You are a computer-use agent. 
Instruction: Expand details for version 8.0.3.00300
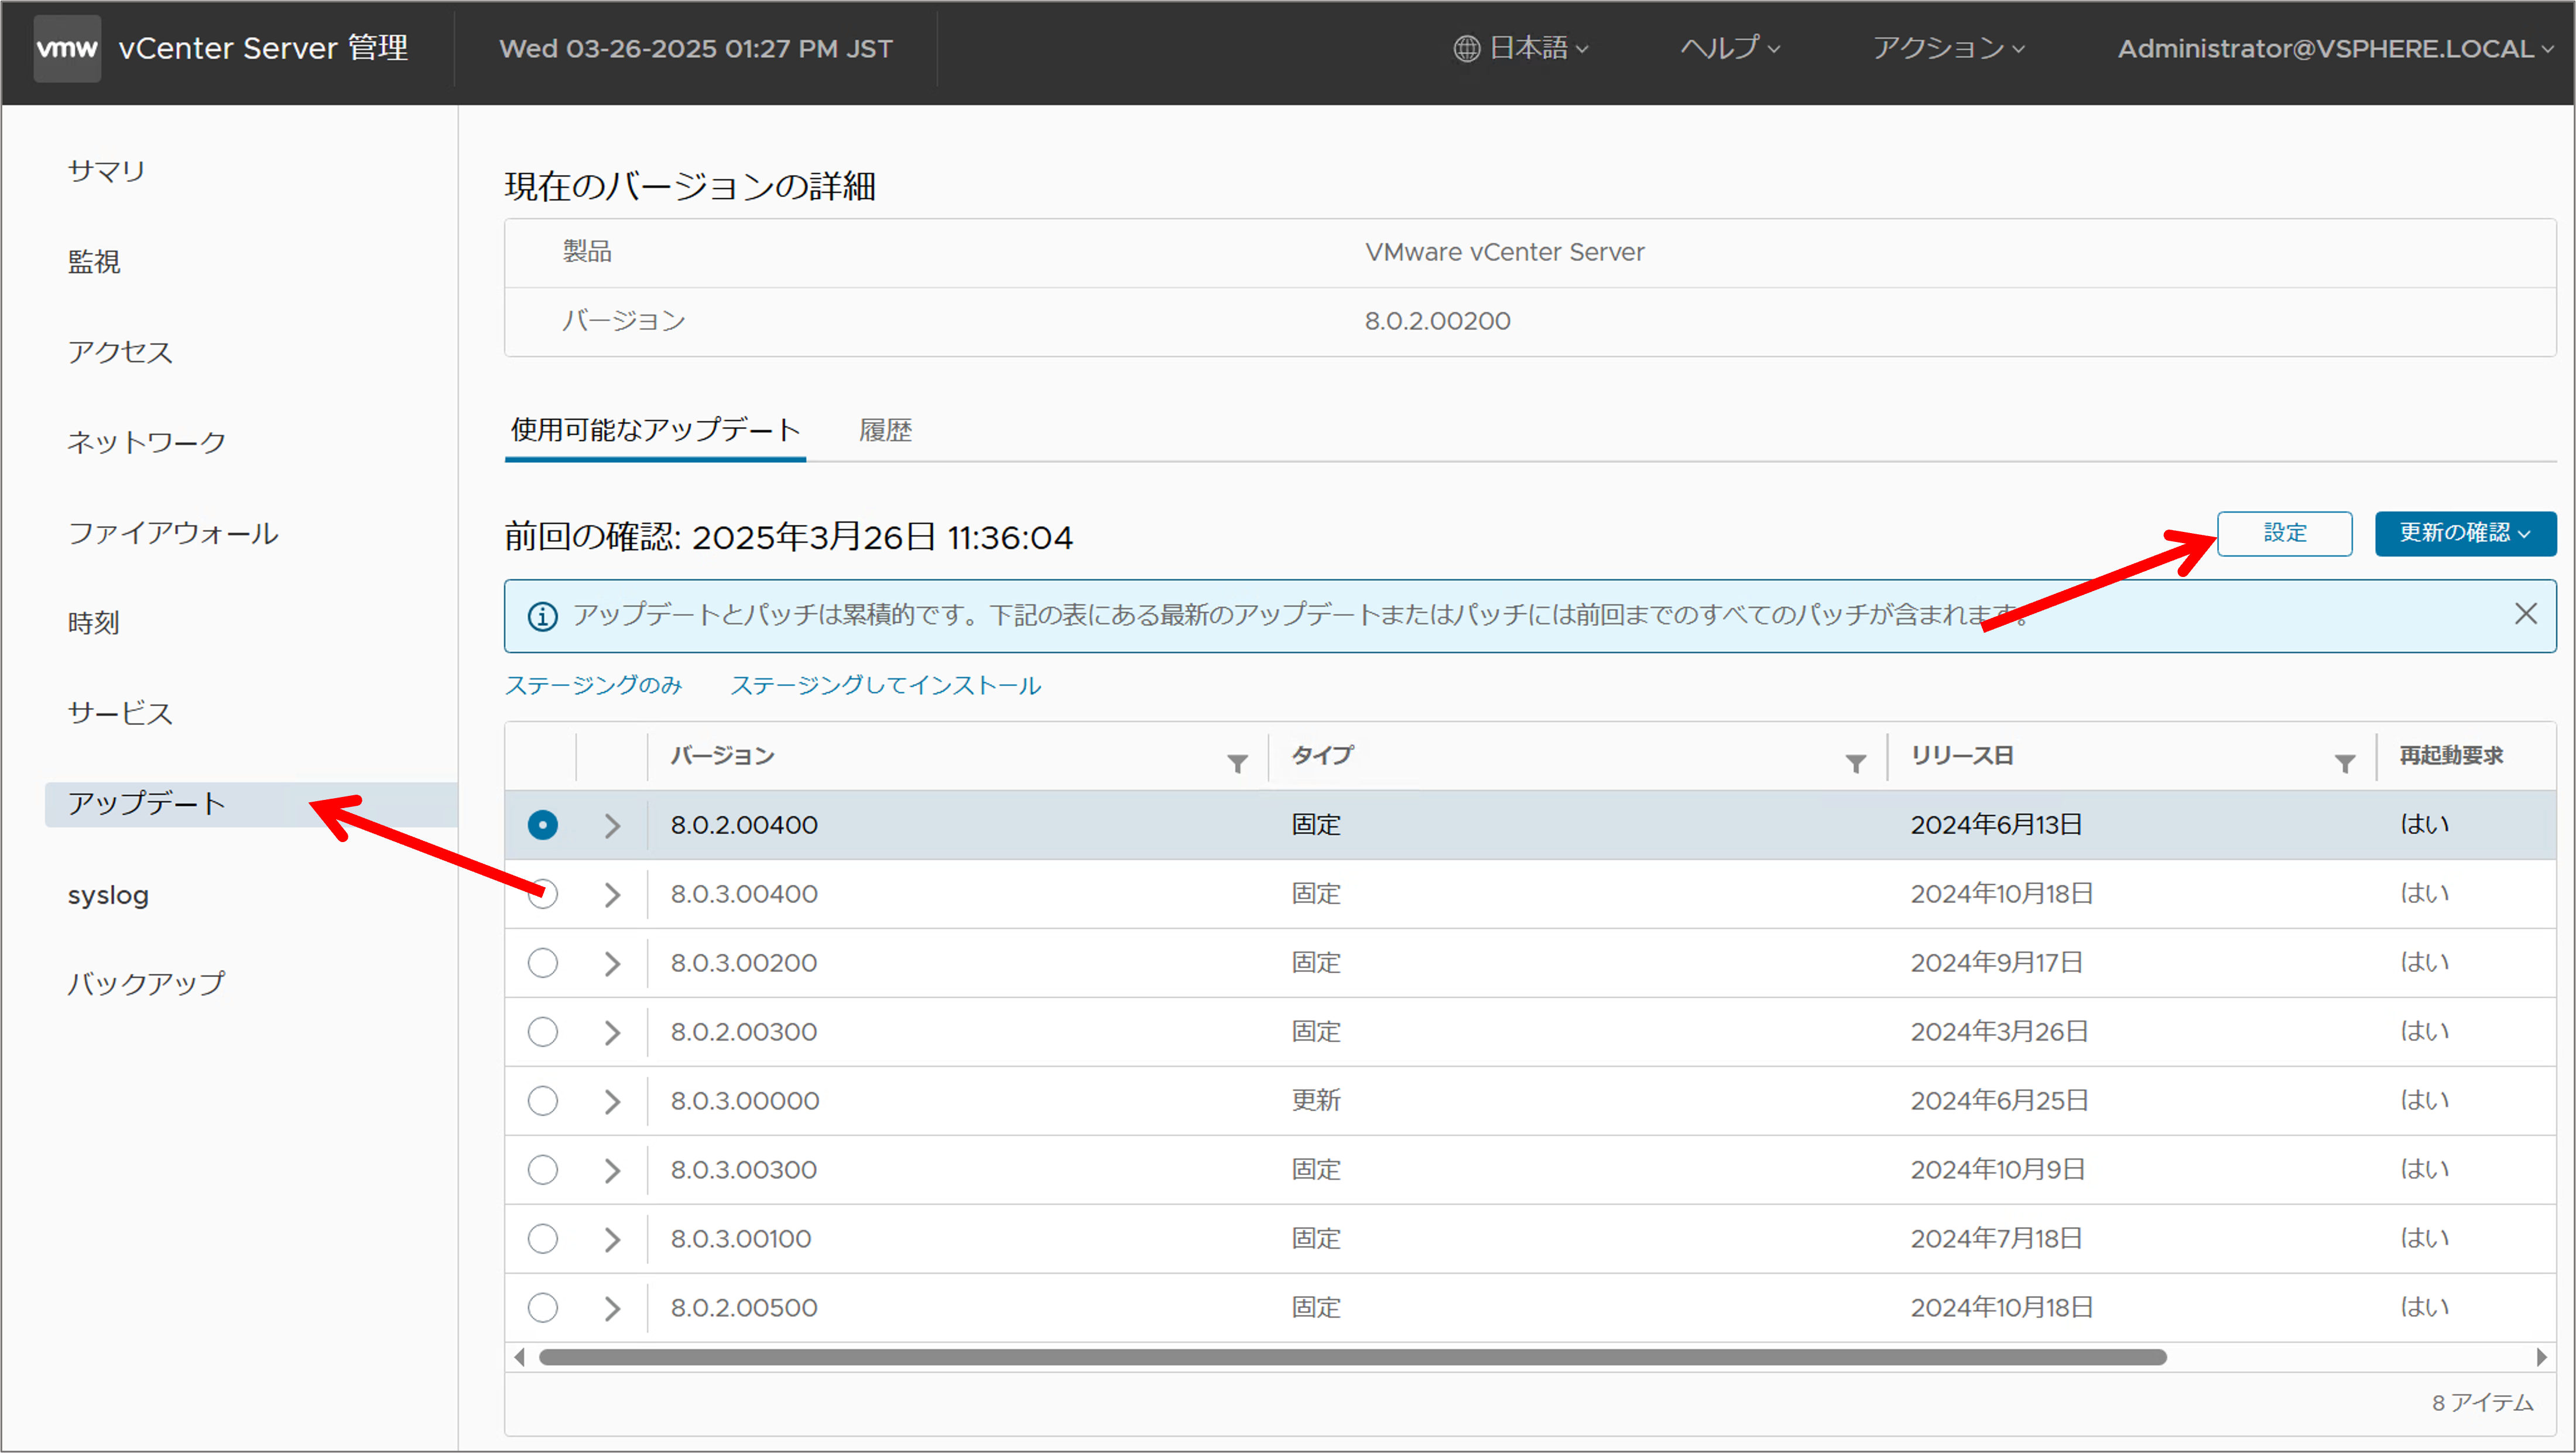(613, 1170)
